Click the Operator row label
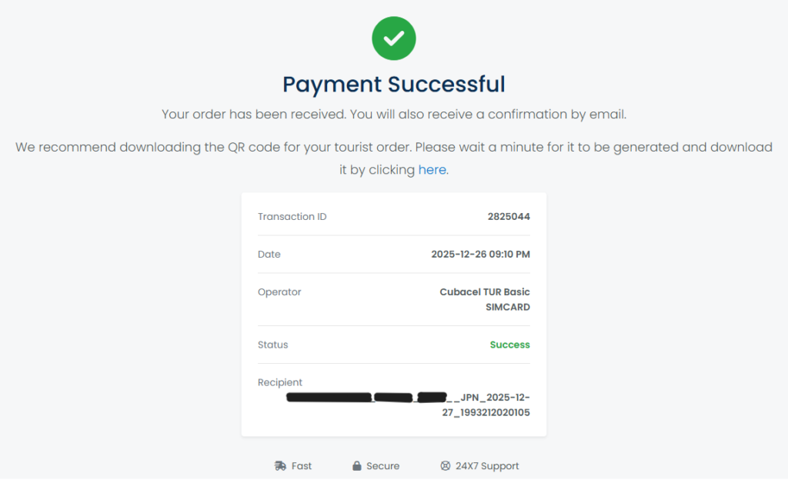 tap(279, 292)
